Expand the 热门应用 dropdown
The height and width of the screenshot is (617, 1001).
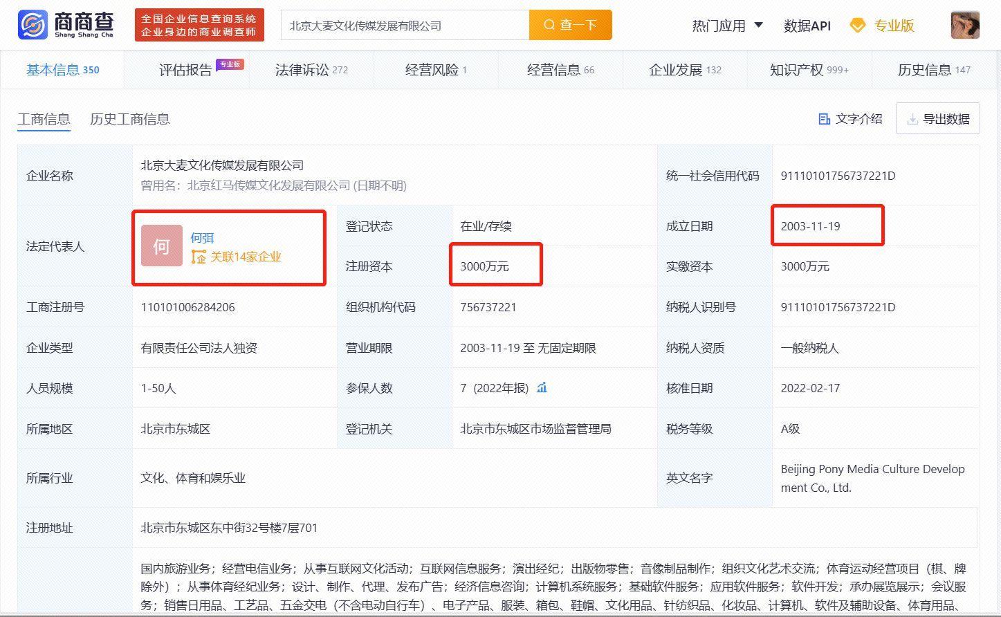tap(728, 26)
